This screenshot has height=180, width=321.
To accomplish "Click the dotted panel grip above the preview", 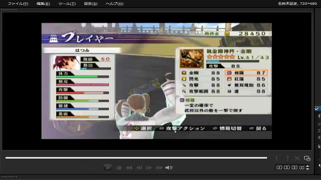I will pyautogui.click(x=9, y=10).
